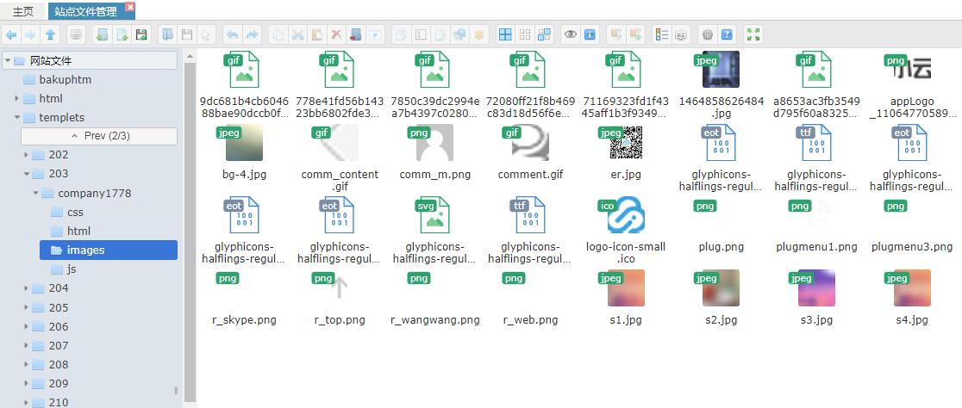Image resolution: width=962 pixels, height=408 pixels.
Task: Expand folder 209 in tree
Action: point(26,384)
